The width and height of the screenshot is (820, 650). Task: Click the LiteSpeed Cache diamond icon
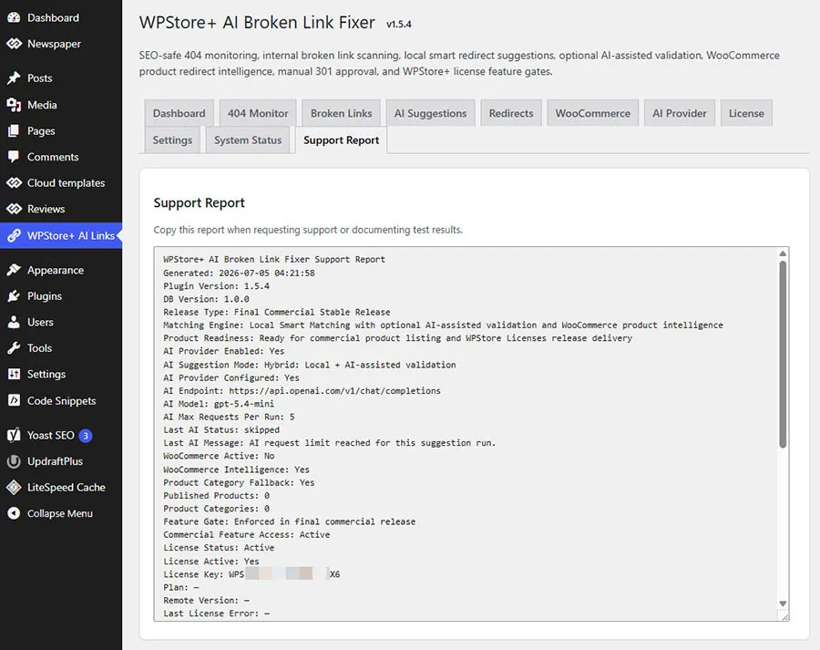tap(14, 487)
